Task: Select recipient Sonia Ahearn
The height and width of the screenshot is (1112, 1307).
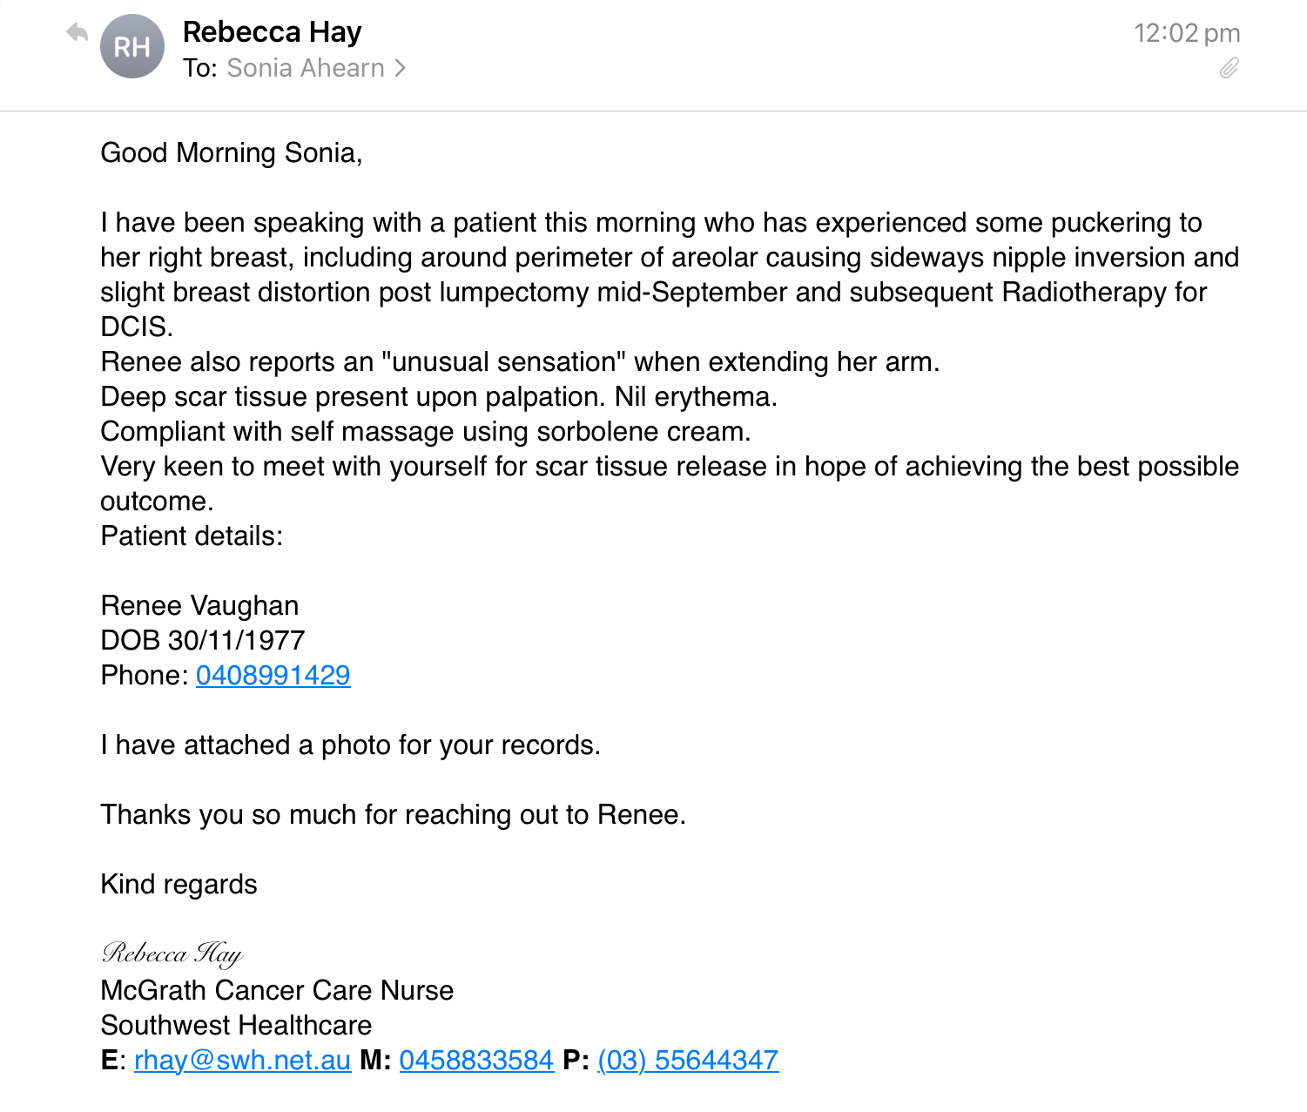Action: click(305, 68)
